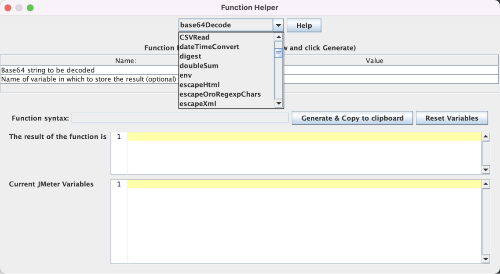Viewport: 500px width, 274px height.
Task: Click the function list scrollbar thumb
Action: pos(278,53)
